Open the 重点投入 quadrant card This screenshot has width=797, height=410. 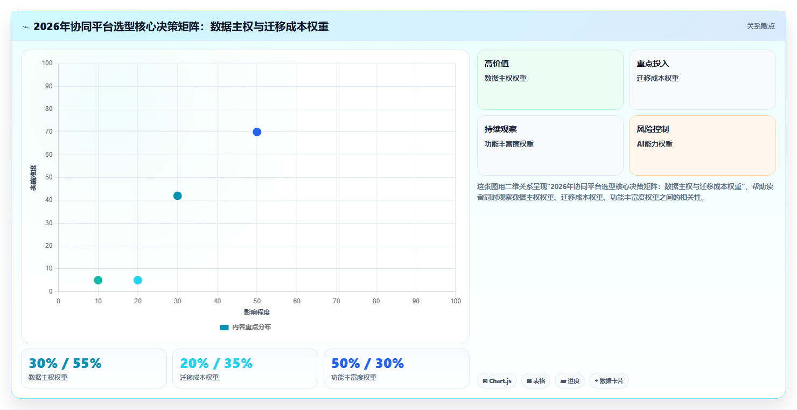point(702,80)
